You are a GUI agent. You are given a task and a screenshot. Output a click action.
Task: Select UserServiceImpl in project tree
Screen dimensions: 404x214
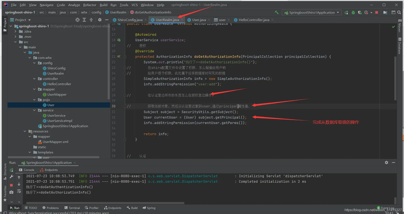pyautogui.click(x=60, y=121)
